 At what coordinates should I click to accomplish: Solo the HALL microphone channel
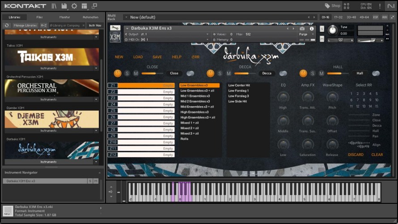313,73
